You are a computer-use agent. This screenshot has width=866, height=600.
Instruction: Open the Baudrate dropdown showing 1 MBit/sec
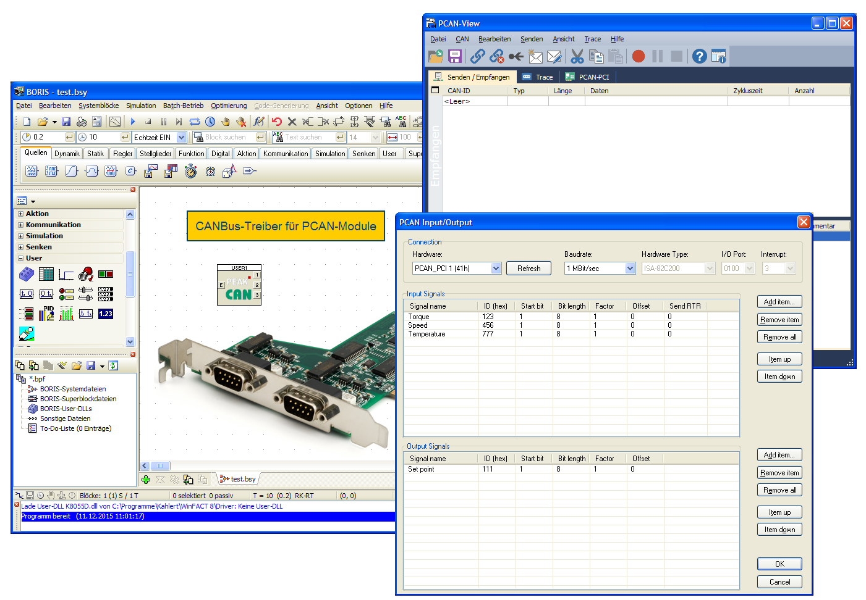click(630, 269)
